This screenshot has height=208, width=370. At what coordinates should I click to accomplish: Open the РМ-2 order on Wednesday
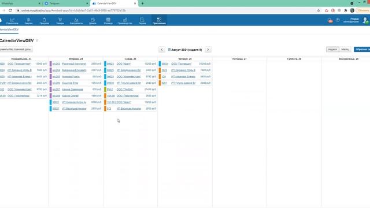coord(110,90)
